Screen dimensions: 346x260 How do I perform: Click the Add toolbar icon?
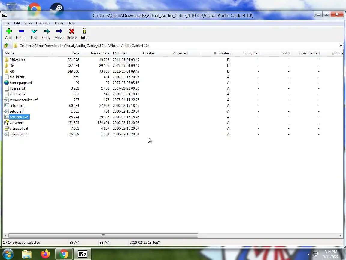tap(9, 31)
